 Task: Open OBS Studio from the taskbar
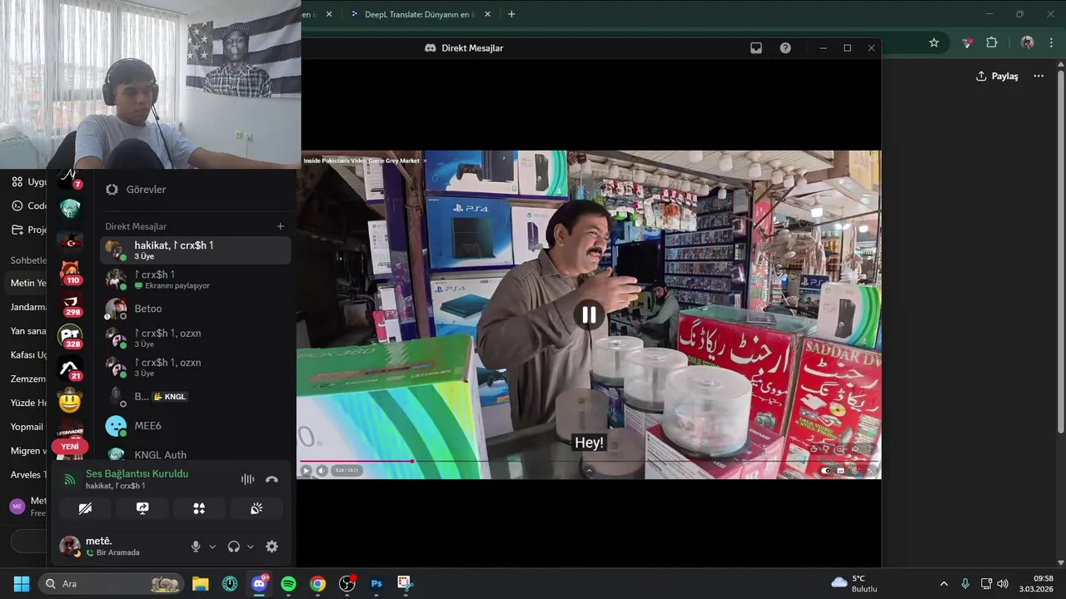point(347,583)
